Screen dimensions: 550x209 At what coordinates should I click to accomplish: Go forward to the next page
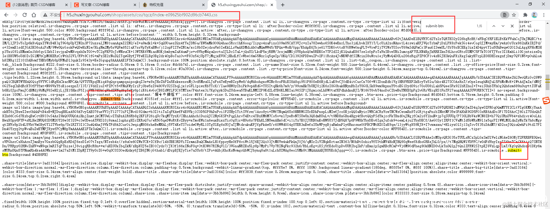tap(15, 15)
